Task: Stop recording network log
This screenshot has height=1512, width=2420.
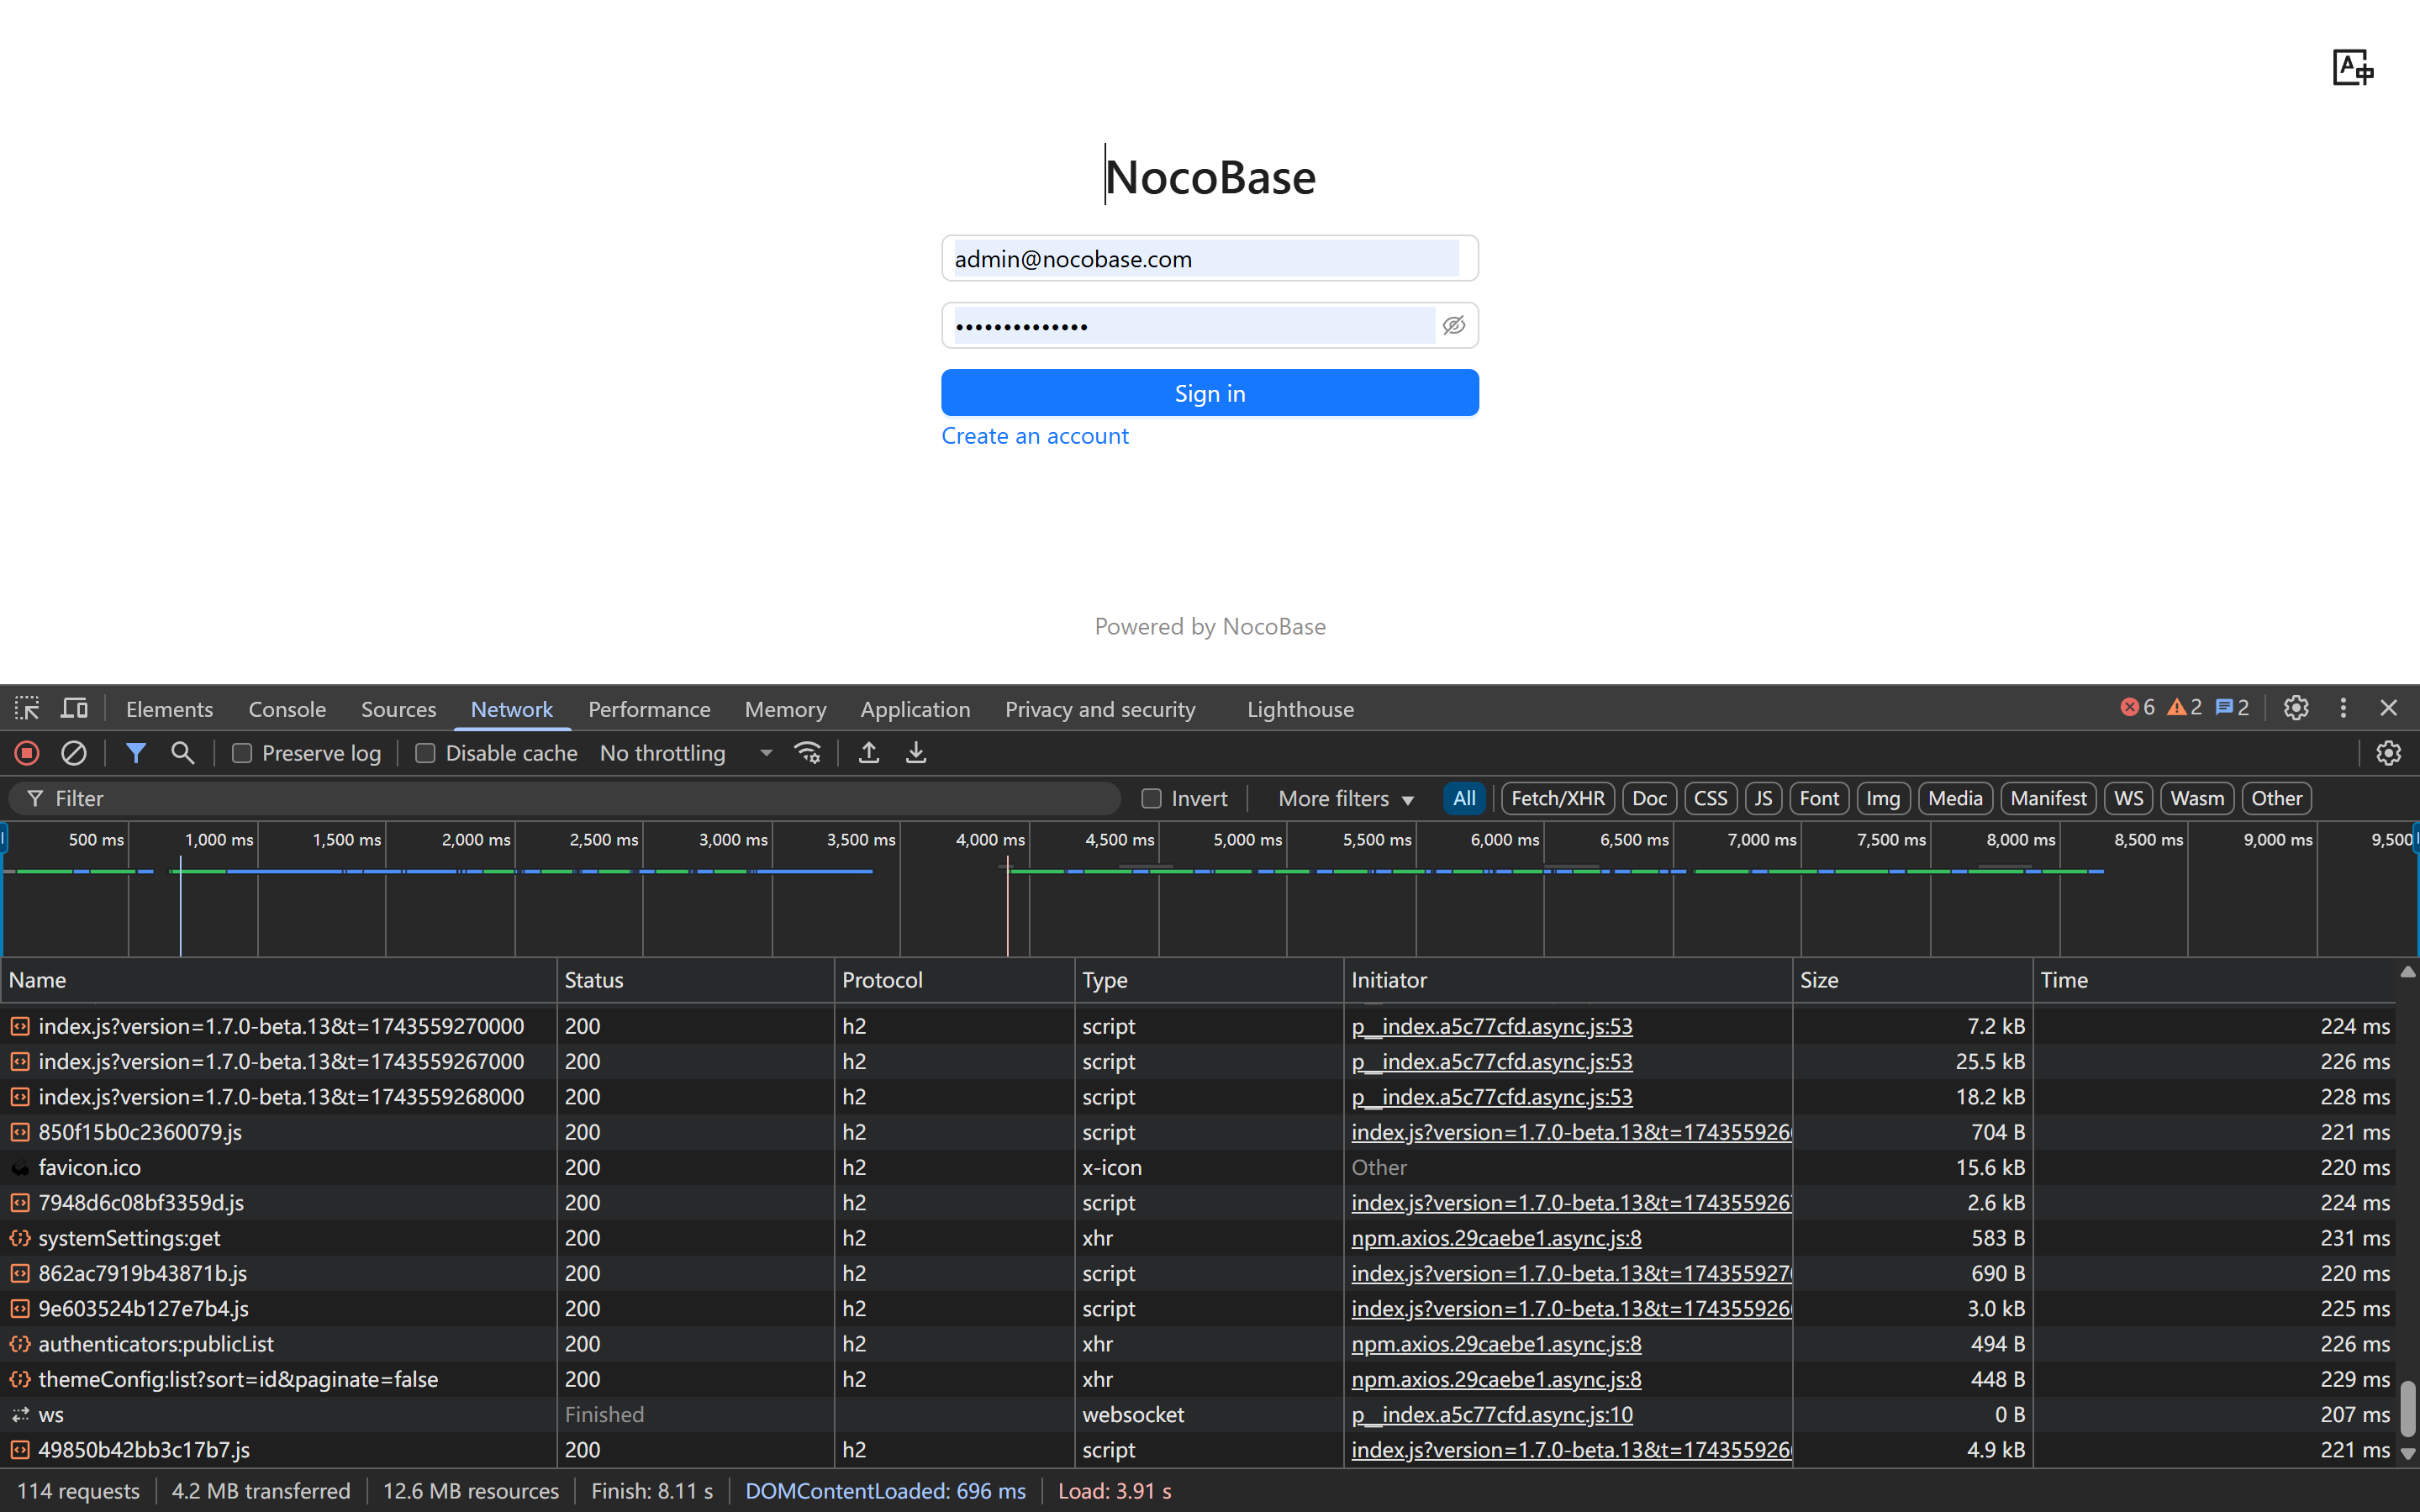Action: [x=27, y=753]
